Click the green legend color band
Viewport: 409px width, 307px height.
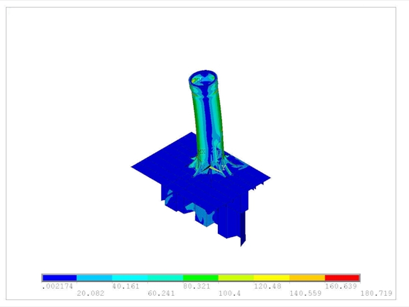[201, 278]
